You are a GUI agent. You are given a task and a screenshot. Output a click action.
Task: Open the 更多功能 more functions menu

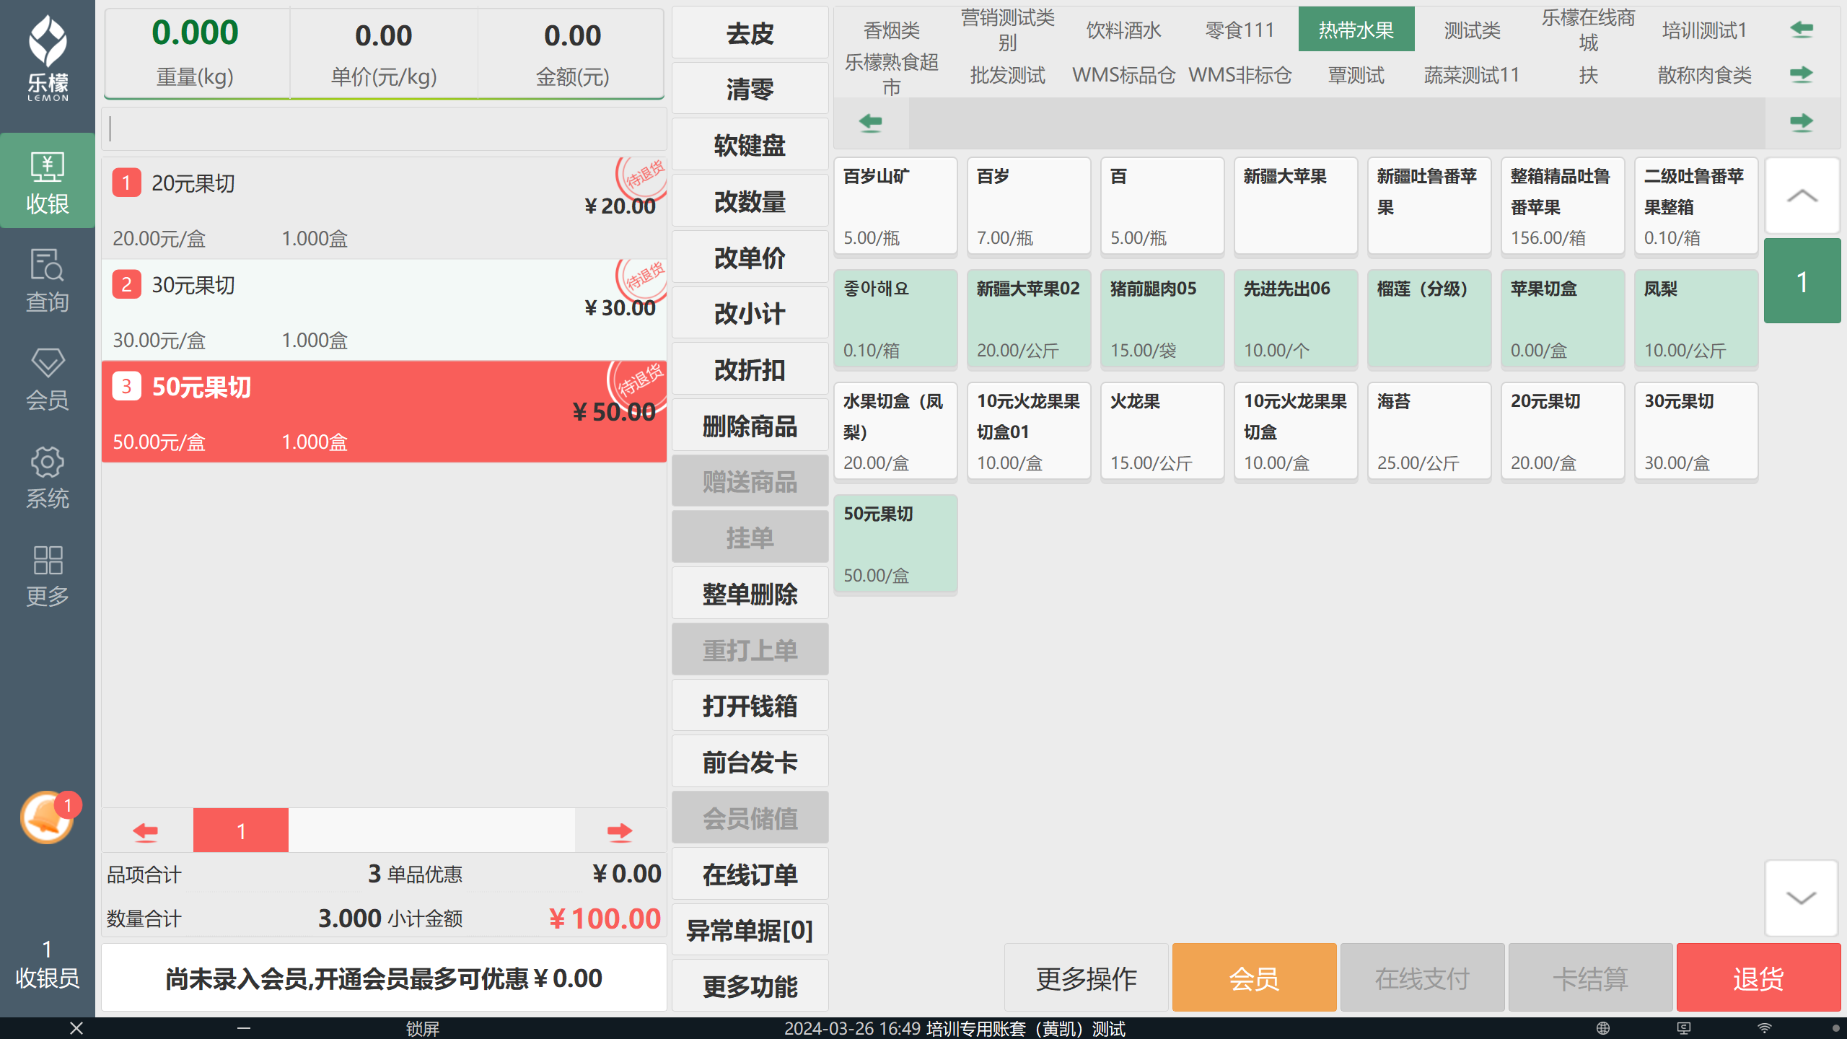(x=750, y=986)
